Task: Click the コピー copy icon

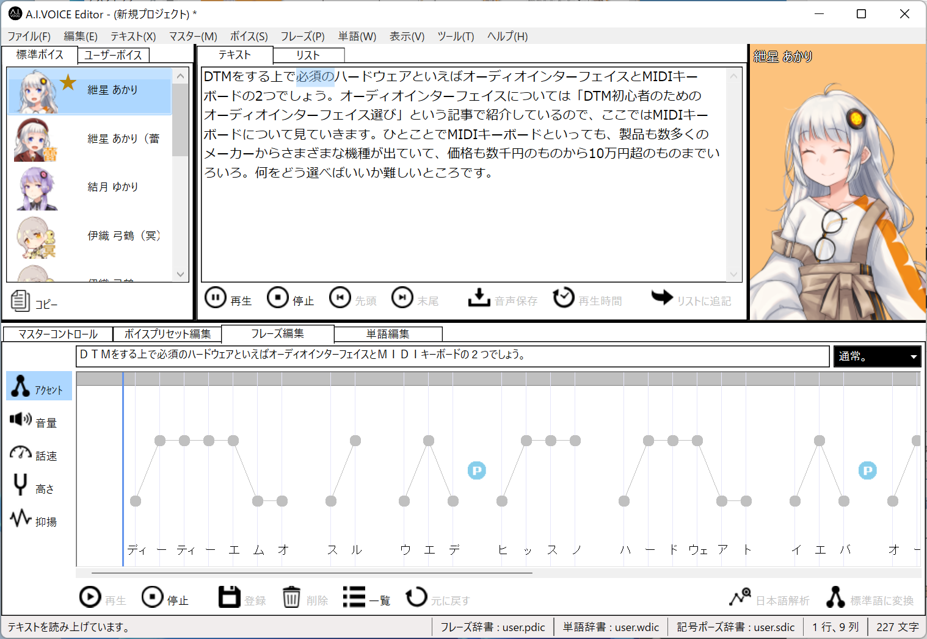Action: pos(20,300)
